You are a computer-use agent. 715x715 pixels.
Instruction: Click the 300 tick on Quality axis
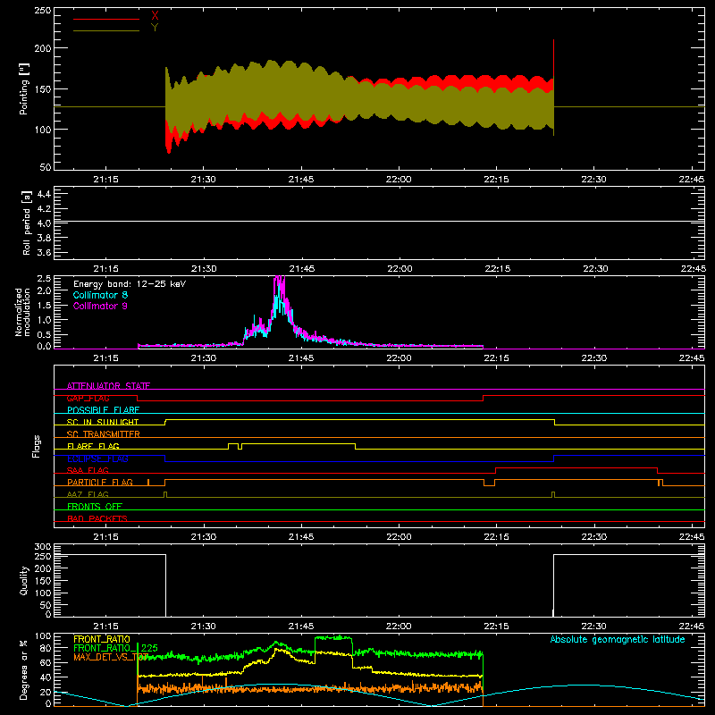pos(42,547)
